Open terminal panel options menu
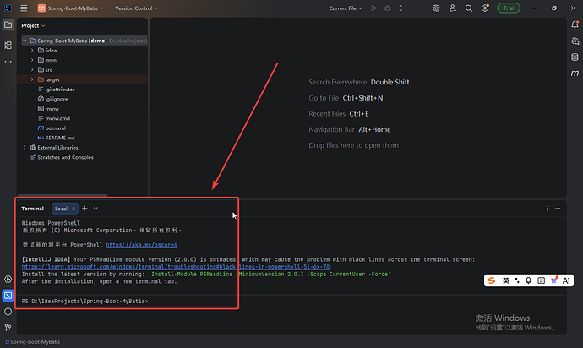 tap(547, 209)
